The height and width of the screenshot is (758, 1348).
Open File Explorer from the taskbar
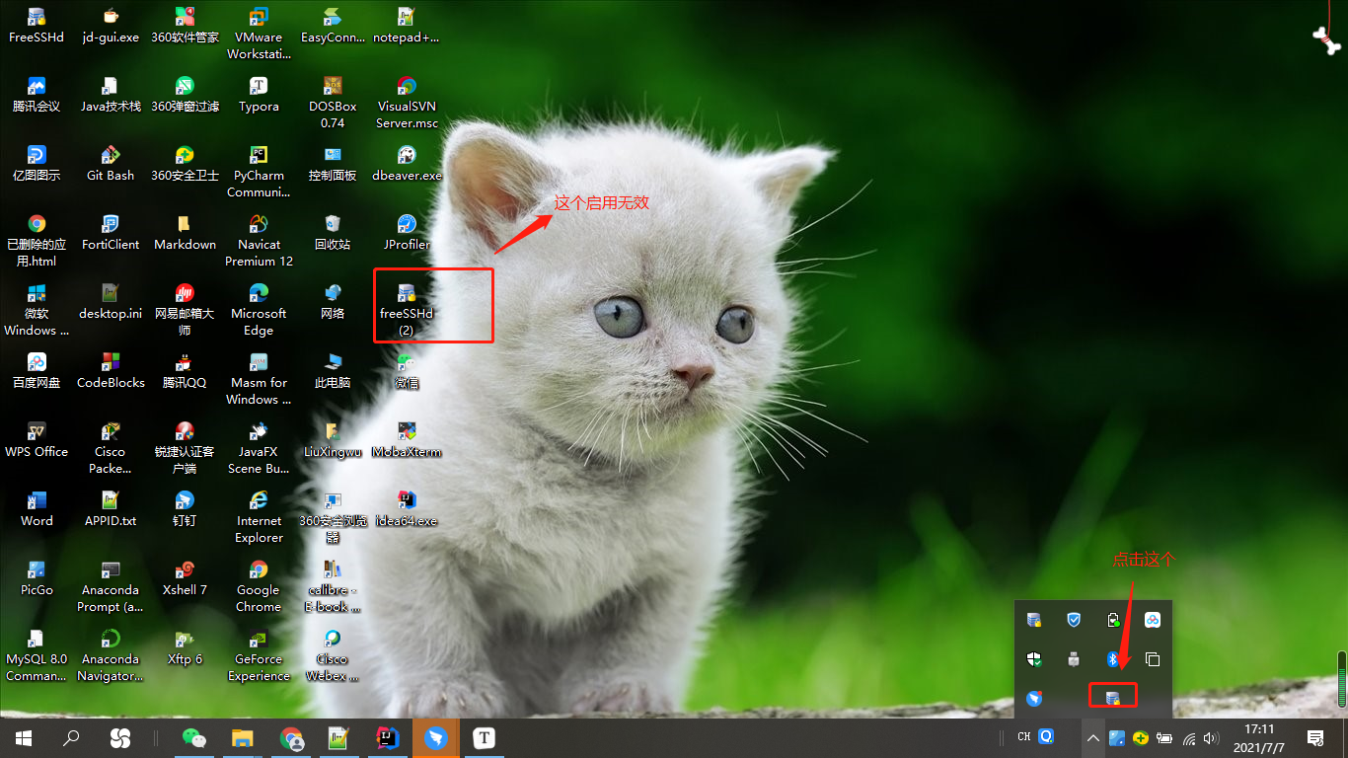(x=243, y=737)
